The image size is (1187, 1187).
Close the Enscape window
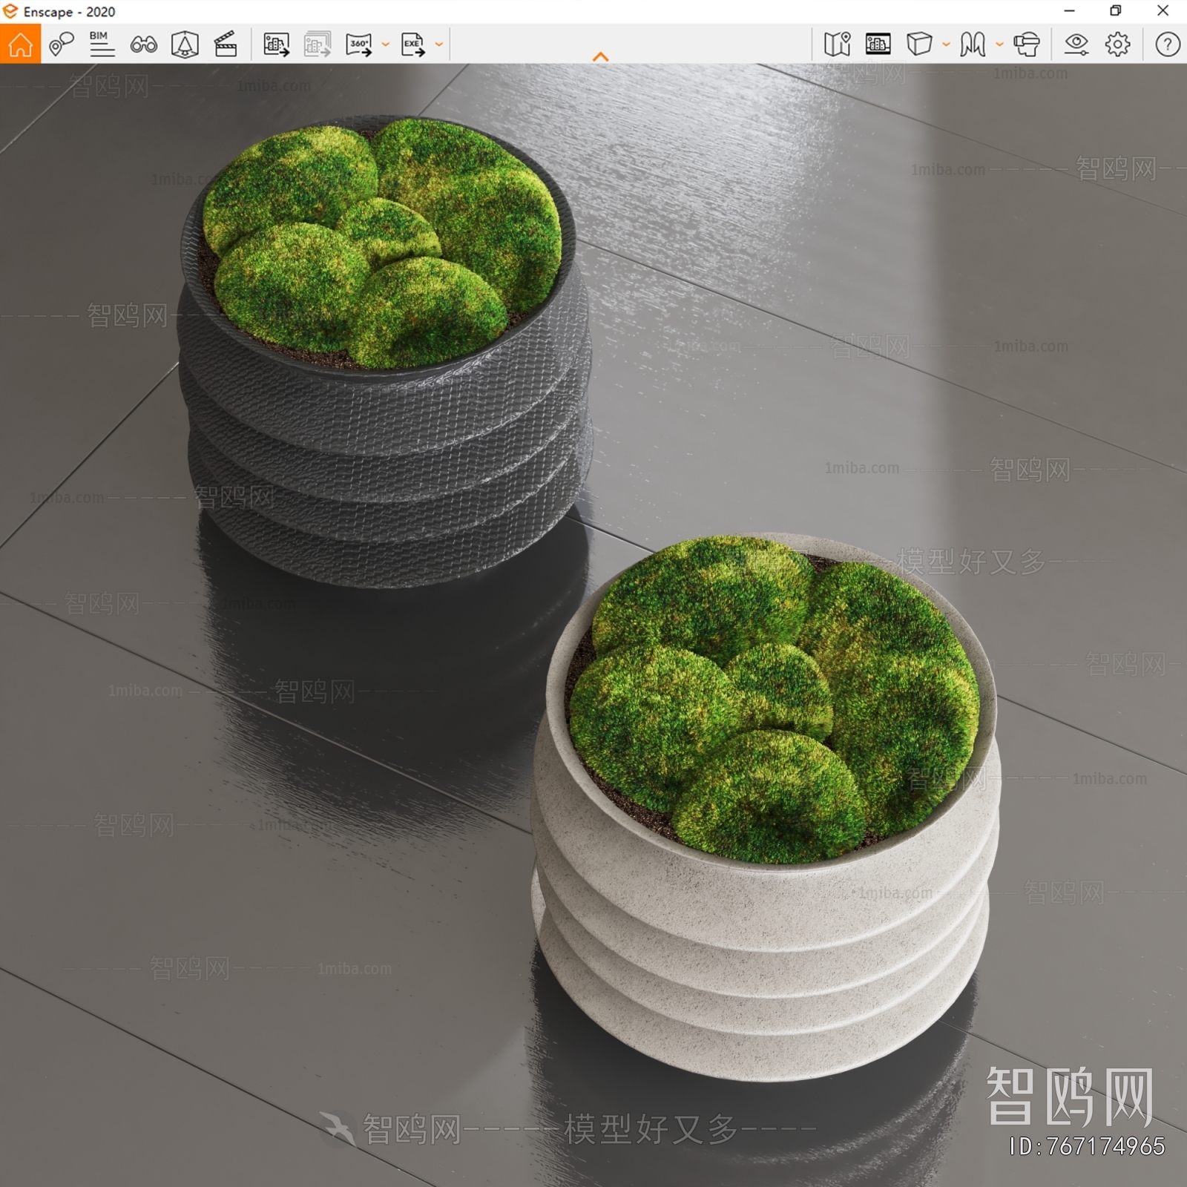(x=1163, y=11)
